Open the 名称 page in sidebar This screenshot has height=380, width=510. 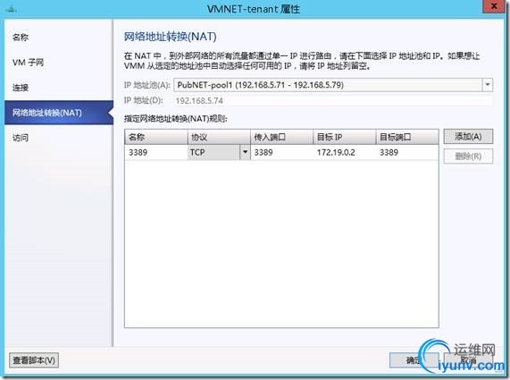tap(21, 38)
